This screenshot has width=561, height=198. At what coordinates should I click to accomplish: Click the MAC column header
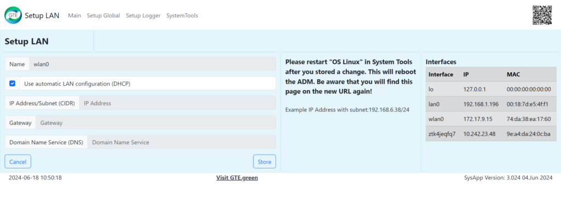513,74
